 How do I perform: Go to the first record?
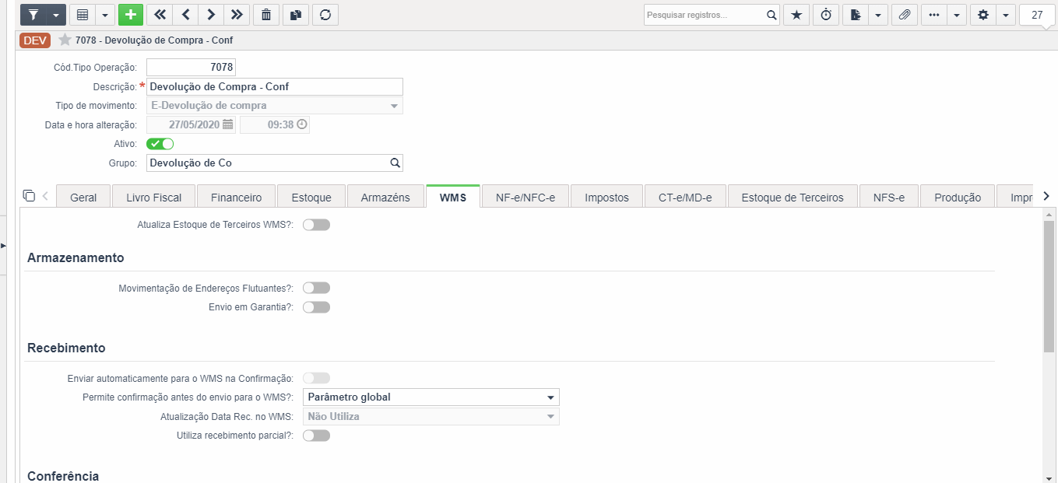160,15
